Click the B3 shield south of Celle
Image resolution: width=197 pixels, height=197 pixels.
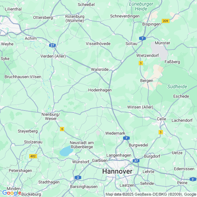click(161, 132)
